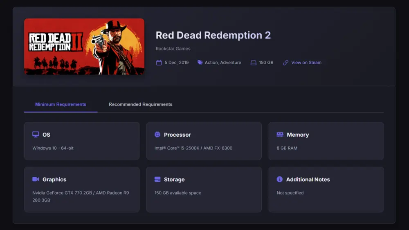Click the info icon beside Additional Notes
The height and width of the screenshot is (230, 409).
point(280,179)
